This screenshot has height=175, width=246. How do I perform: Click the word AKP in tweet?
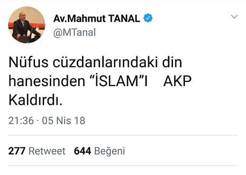pos(177,81)
